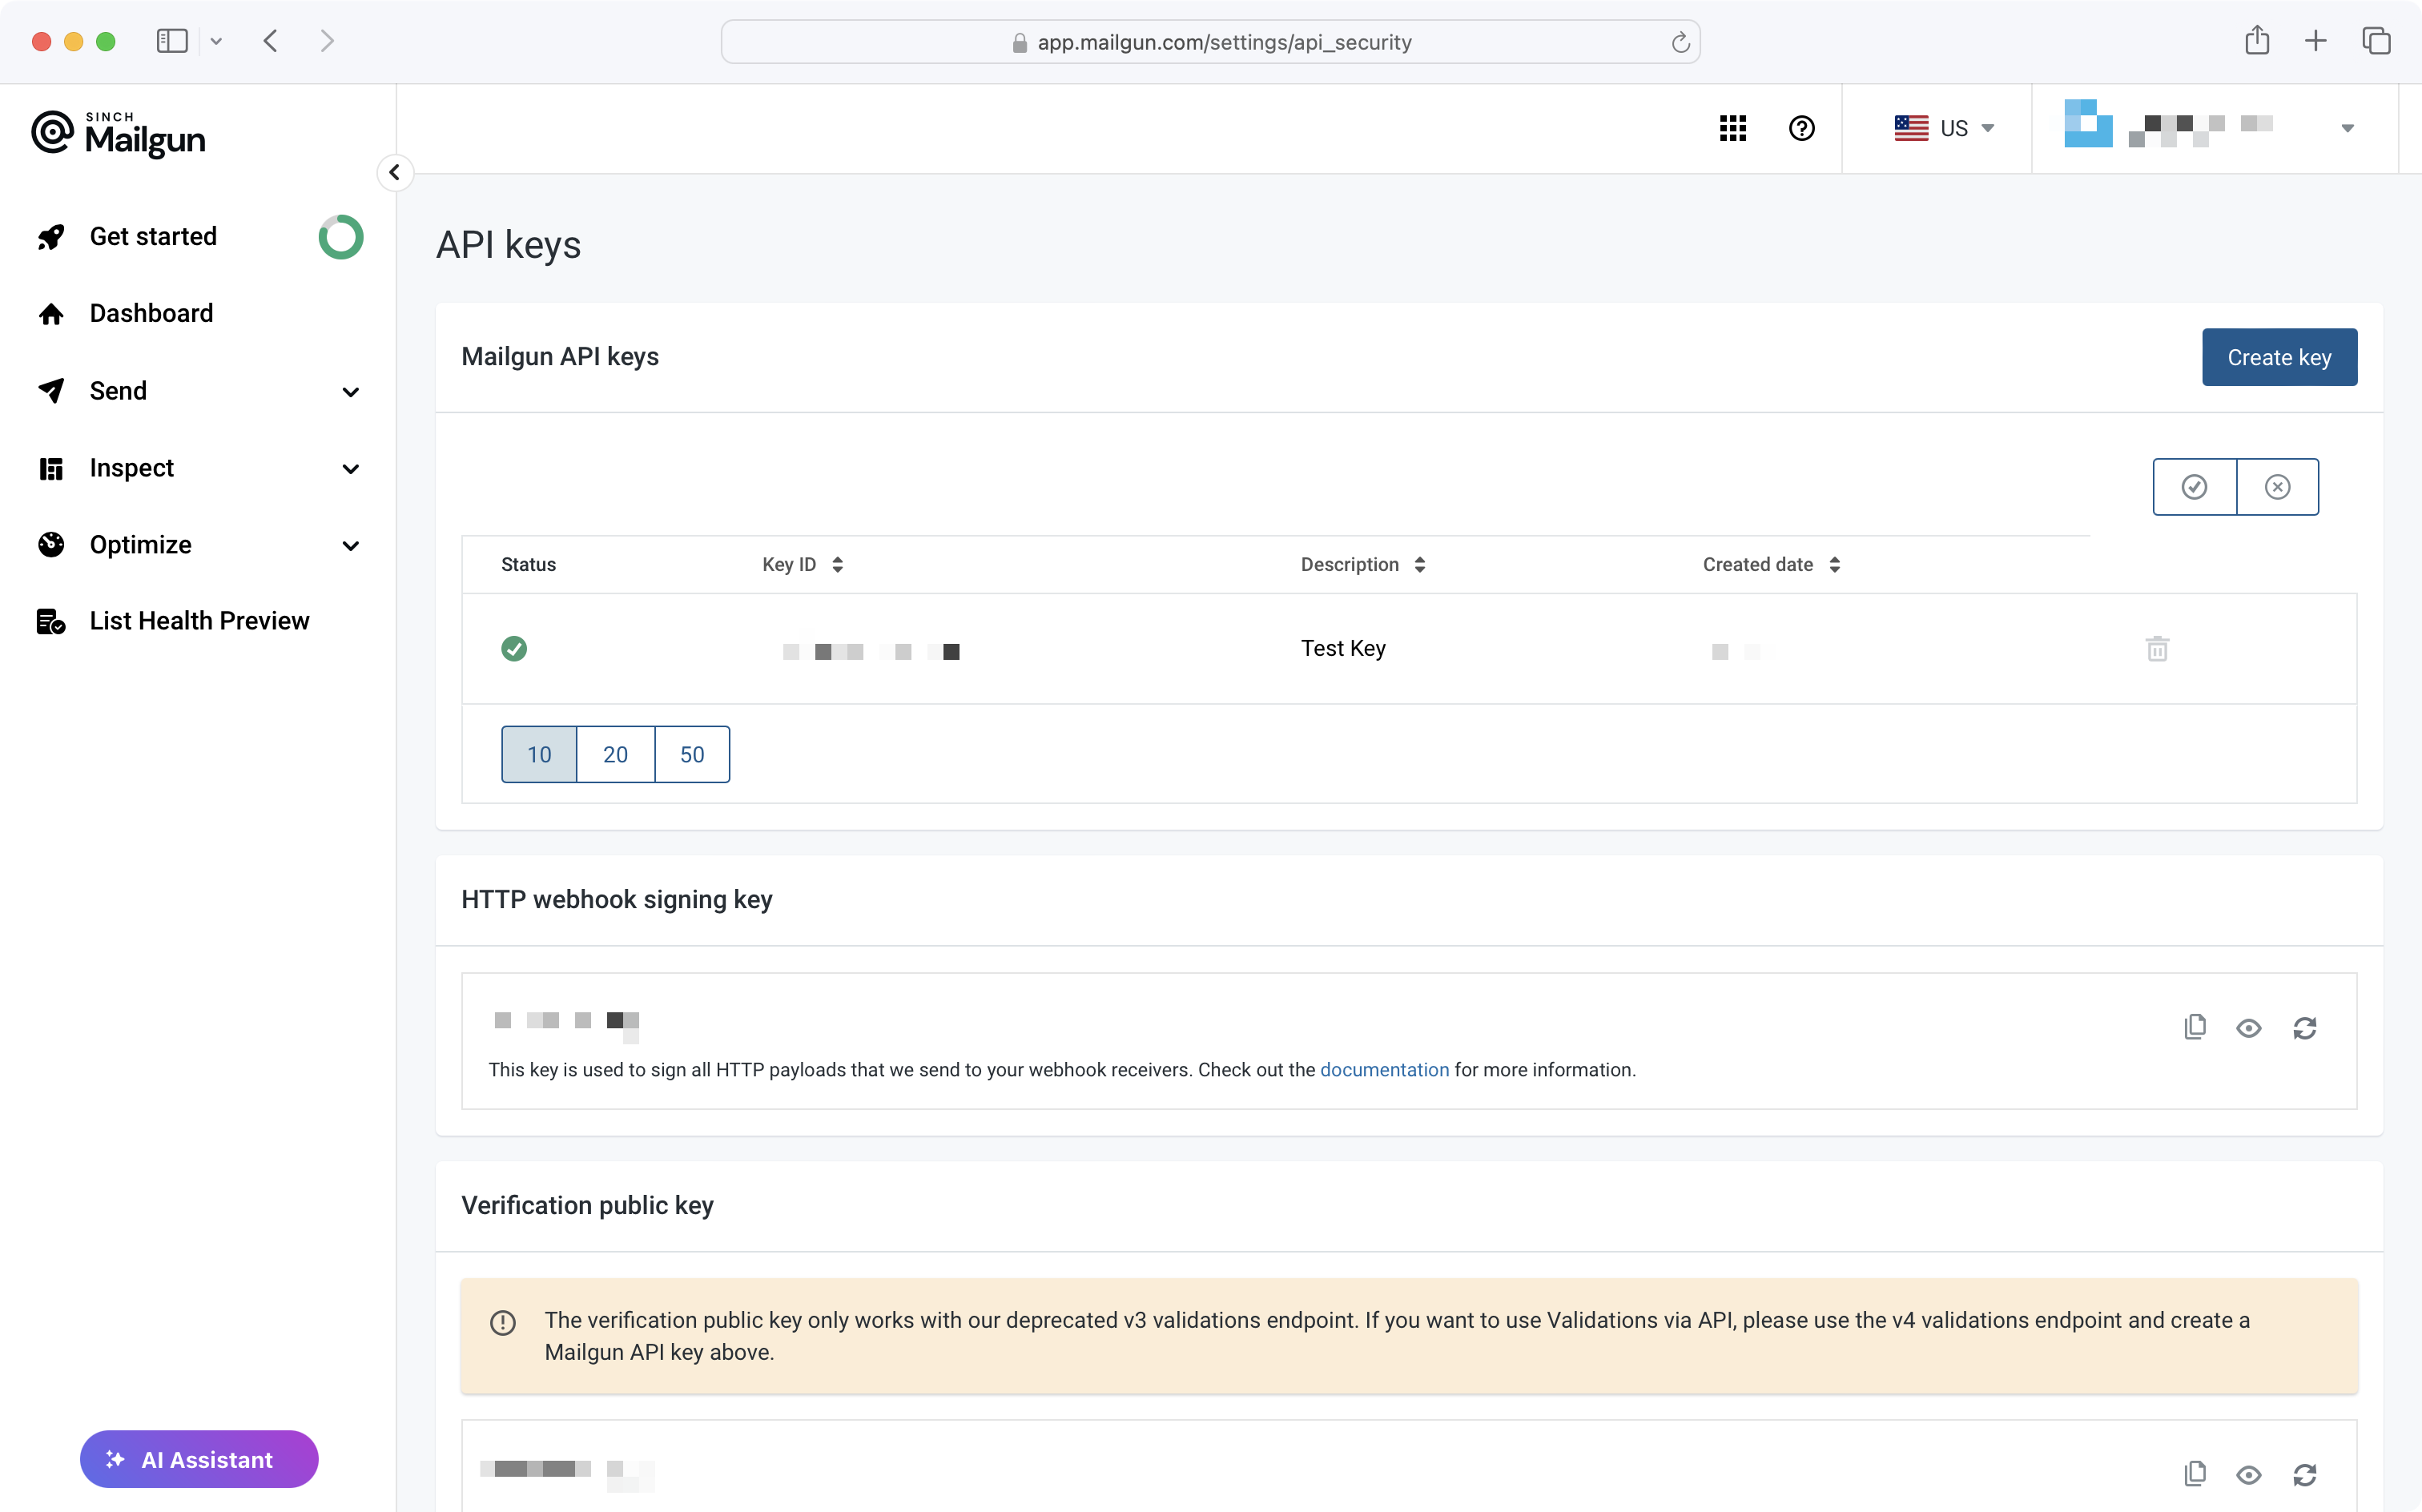
Task: Delete the Test Key API key
Action: [2157, 649]
